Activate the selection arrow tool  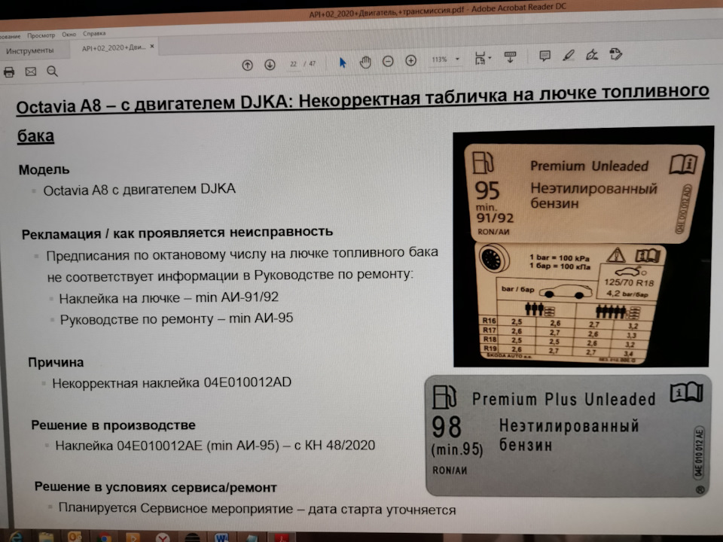tap(343, 62)
